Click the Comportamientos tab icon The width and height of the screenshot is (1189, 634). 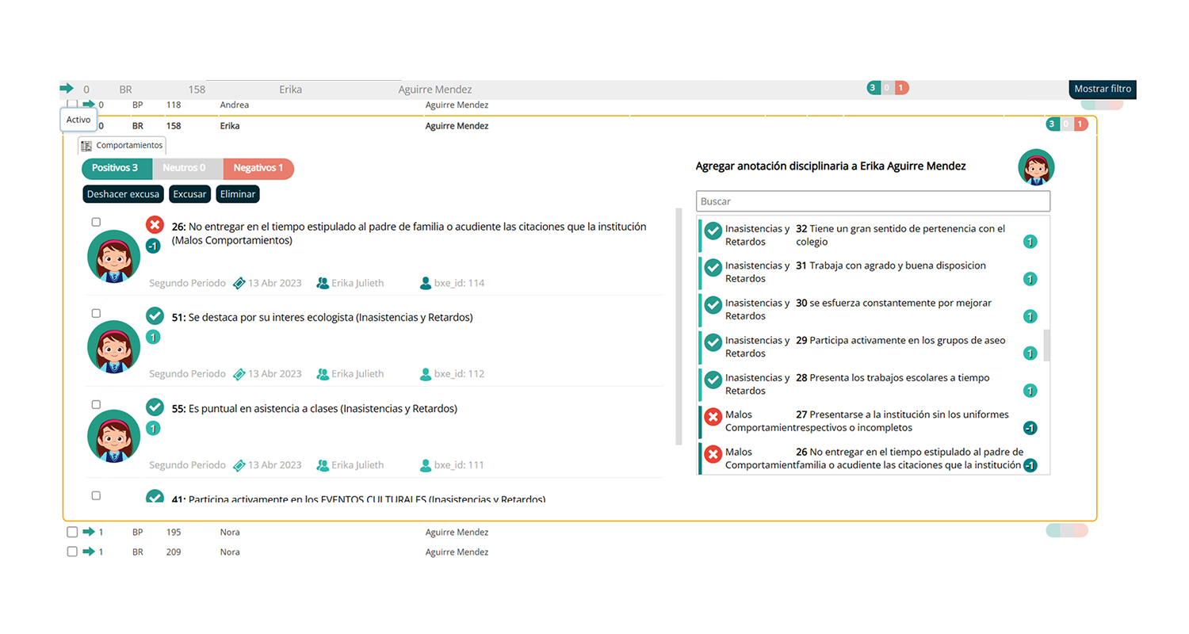point(86,146)
